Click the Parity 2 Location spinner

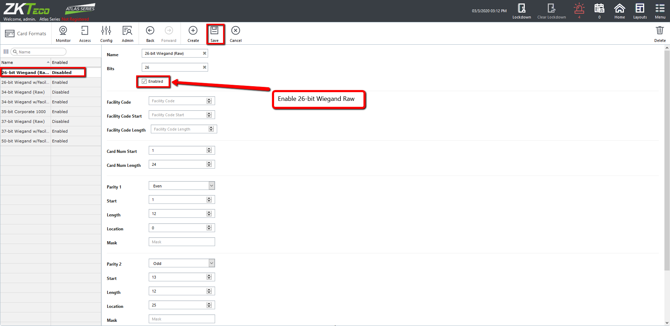209,305
